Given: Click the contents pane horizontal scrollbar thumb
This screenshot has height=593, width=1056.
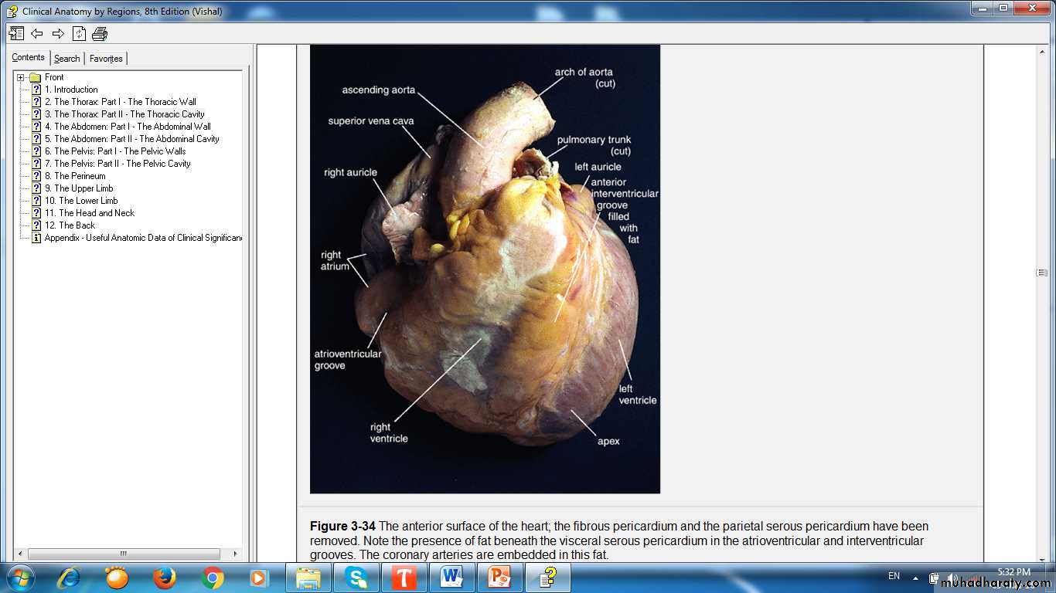Looking at the screenshot, I should 124,554.
